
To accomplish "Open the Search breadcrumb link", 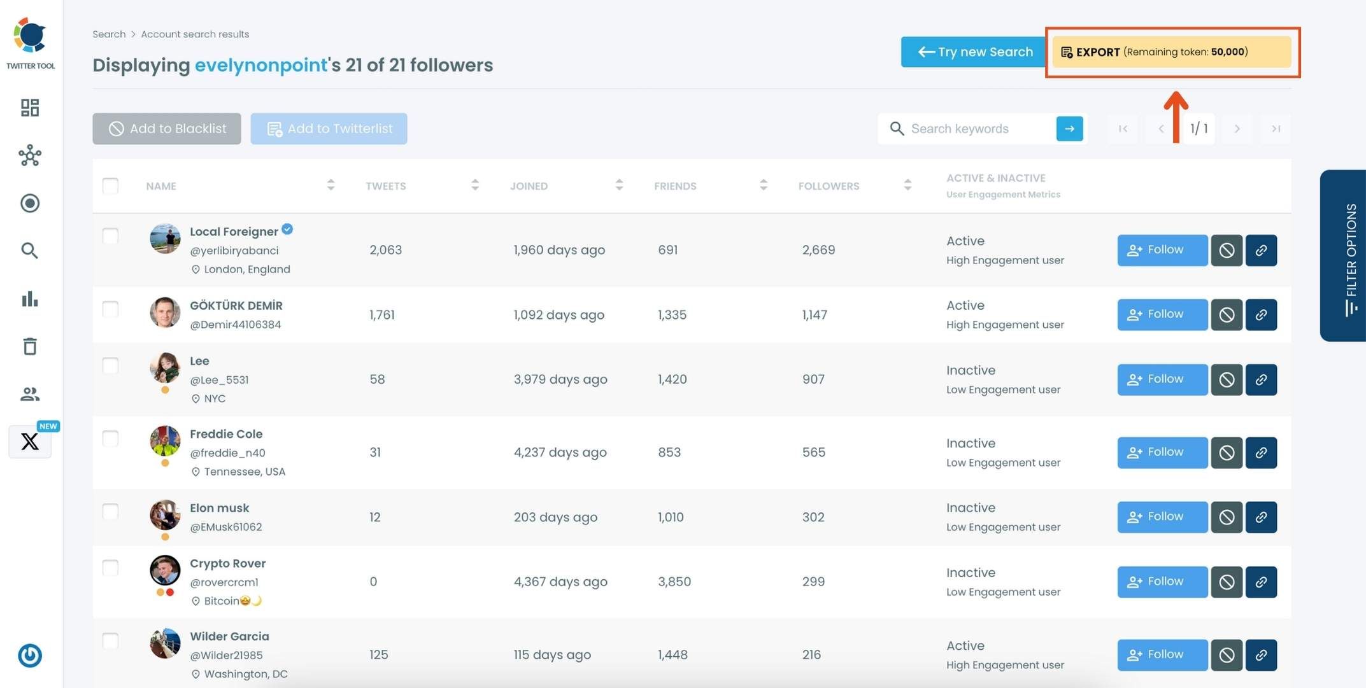I will click(108, 34).
